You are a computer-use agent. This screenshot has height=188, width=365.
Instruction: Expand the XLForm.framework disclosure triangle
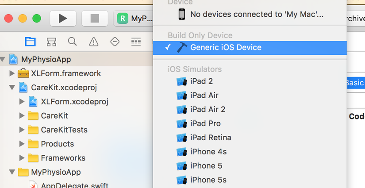tap(12, 73)
